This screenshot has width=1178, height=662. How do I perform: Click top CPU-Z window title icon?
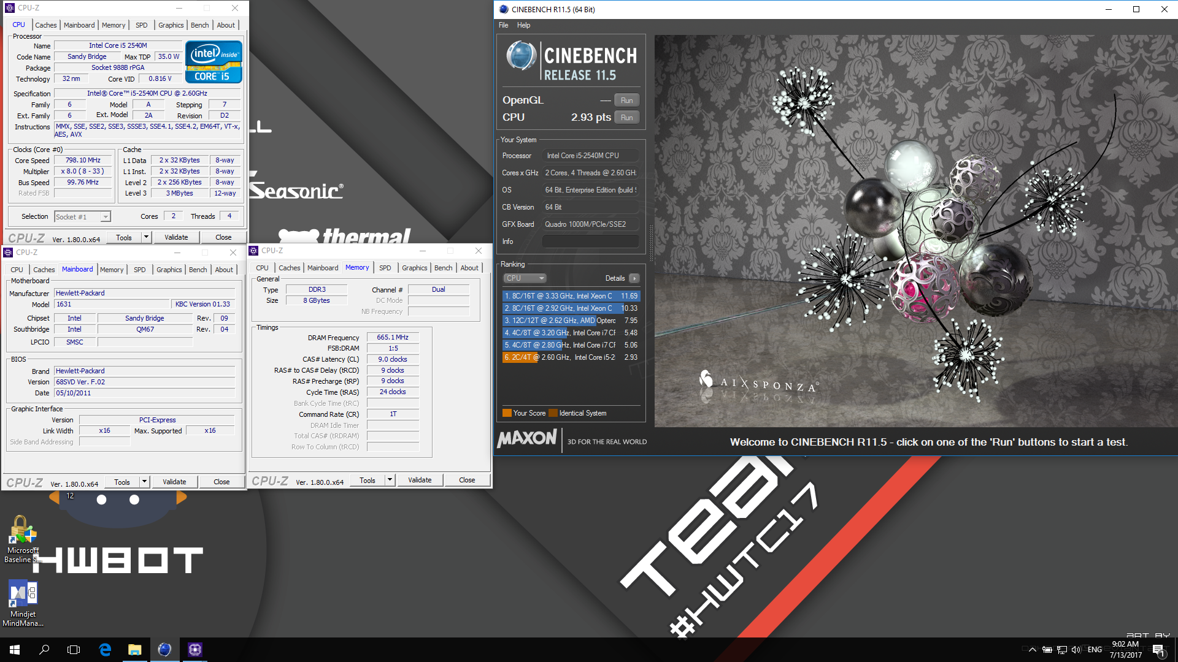(x=10, y=8)
